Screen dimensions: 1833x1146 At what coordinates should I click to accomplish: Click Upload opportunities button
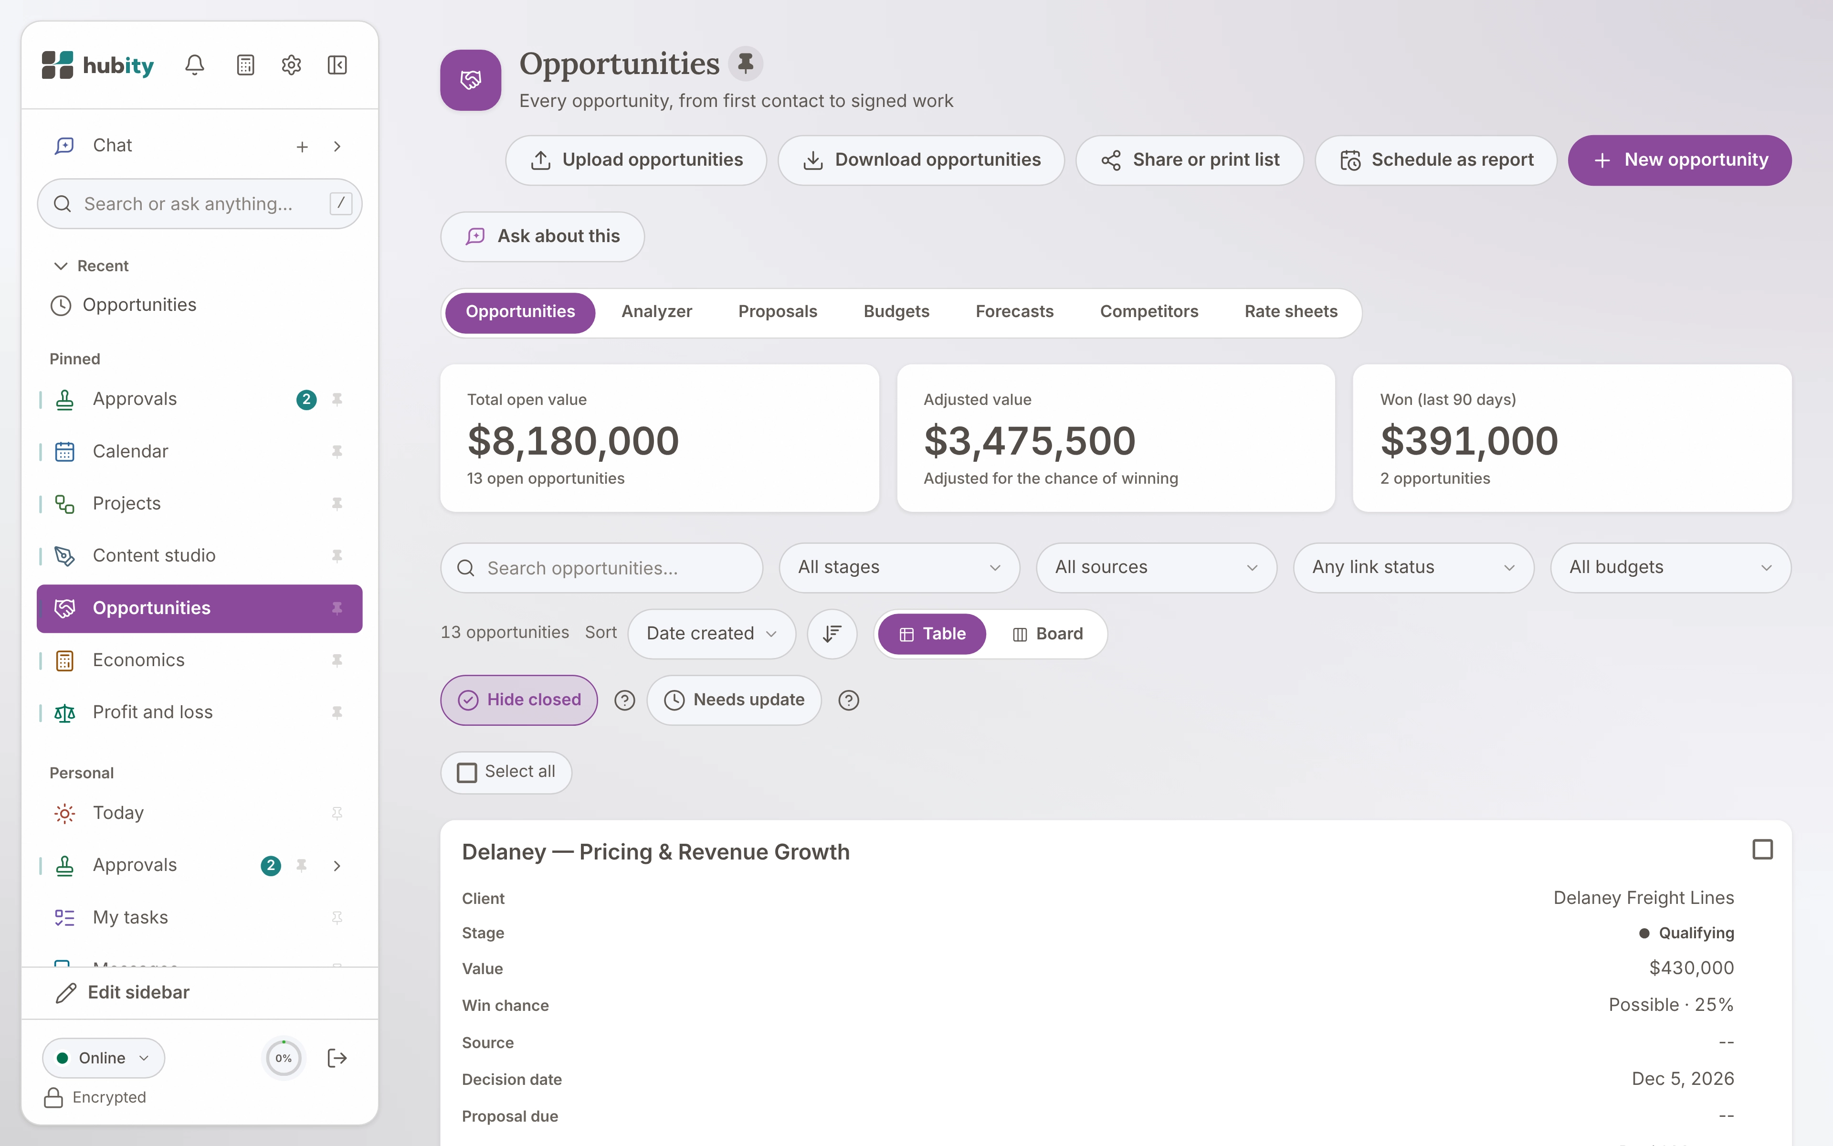(636, 161)
